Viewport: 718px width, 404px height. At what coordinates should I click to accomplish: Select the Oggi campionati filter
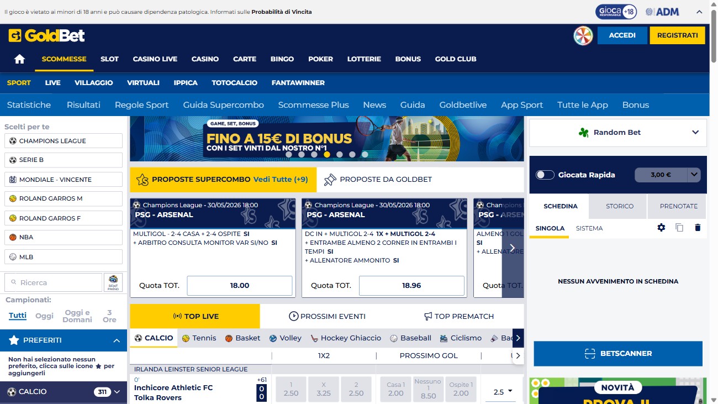44,316
